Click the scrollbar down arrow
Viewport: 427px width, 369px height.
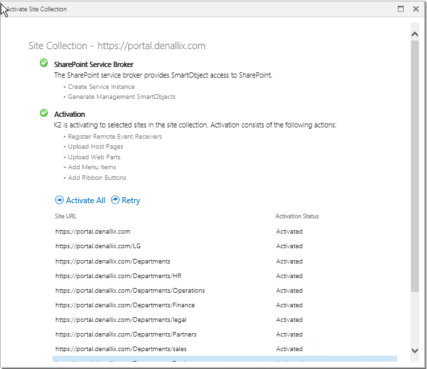tap(414, 350)
